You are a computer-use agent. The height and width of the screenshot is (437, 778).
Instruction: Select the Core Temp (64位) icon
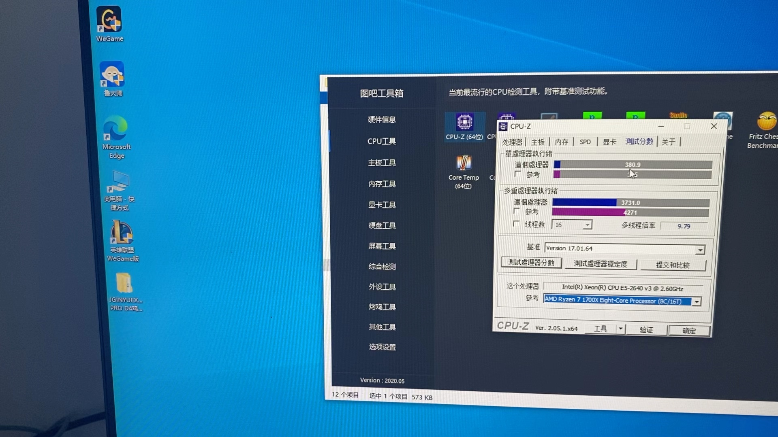coord(464,172)
